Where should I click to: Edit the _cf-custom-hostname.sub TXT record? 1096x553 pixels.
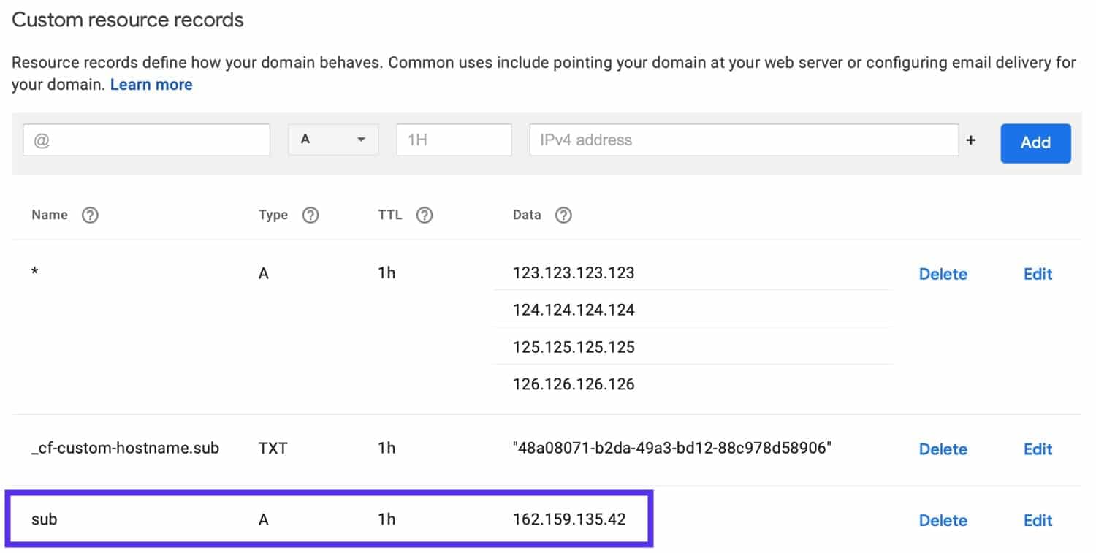click(x=1037, y=449)
